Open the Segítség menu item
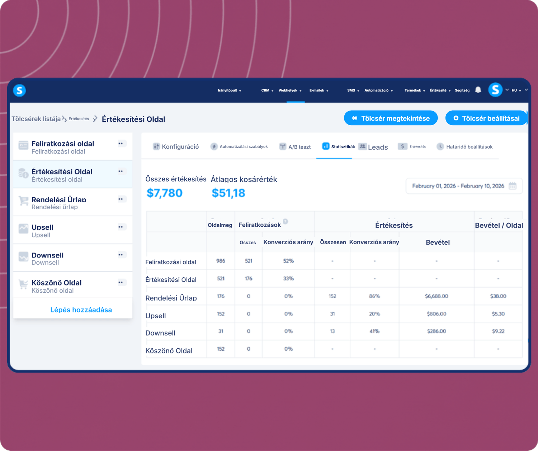This screenshot has width=538, height=451. tap(462, 90)
